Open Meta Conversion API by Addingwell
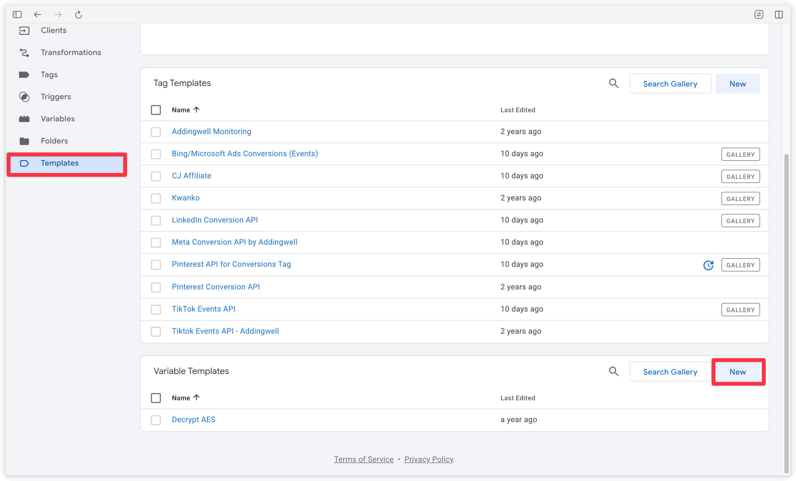Image resolution: width=796 pixels, height=481 pixels. (x=234, y=242)
